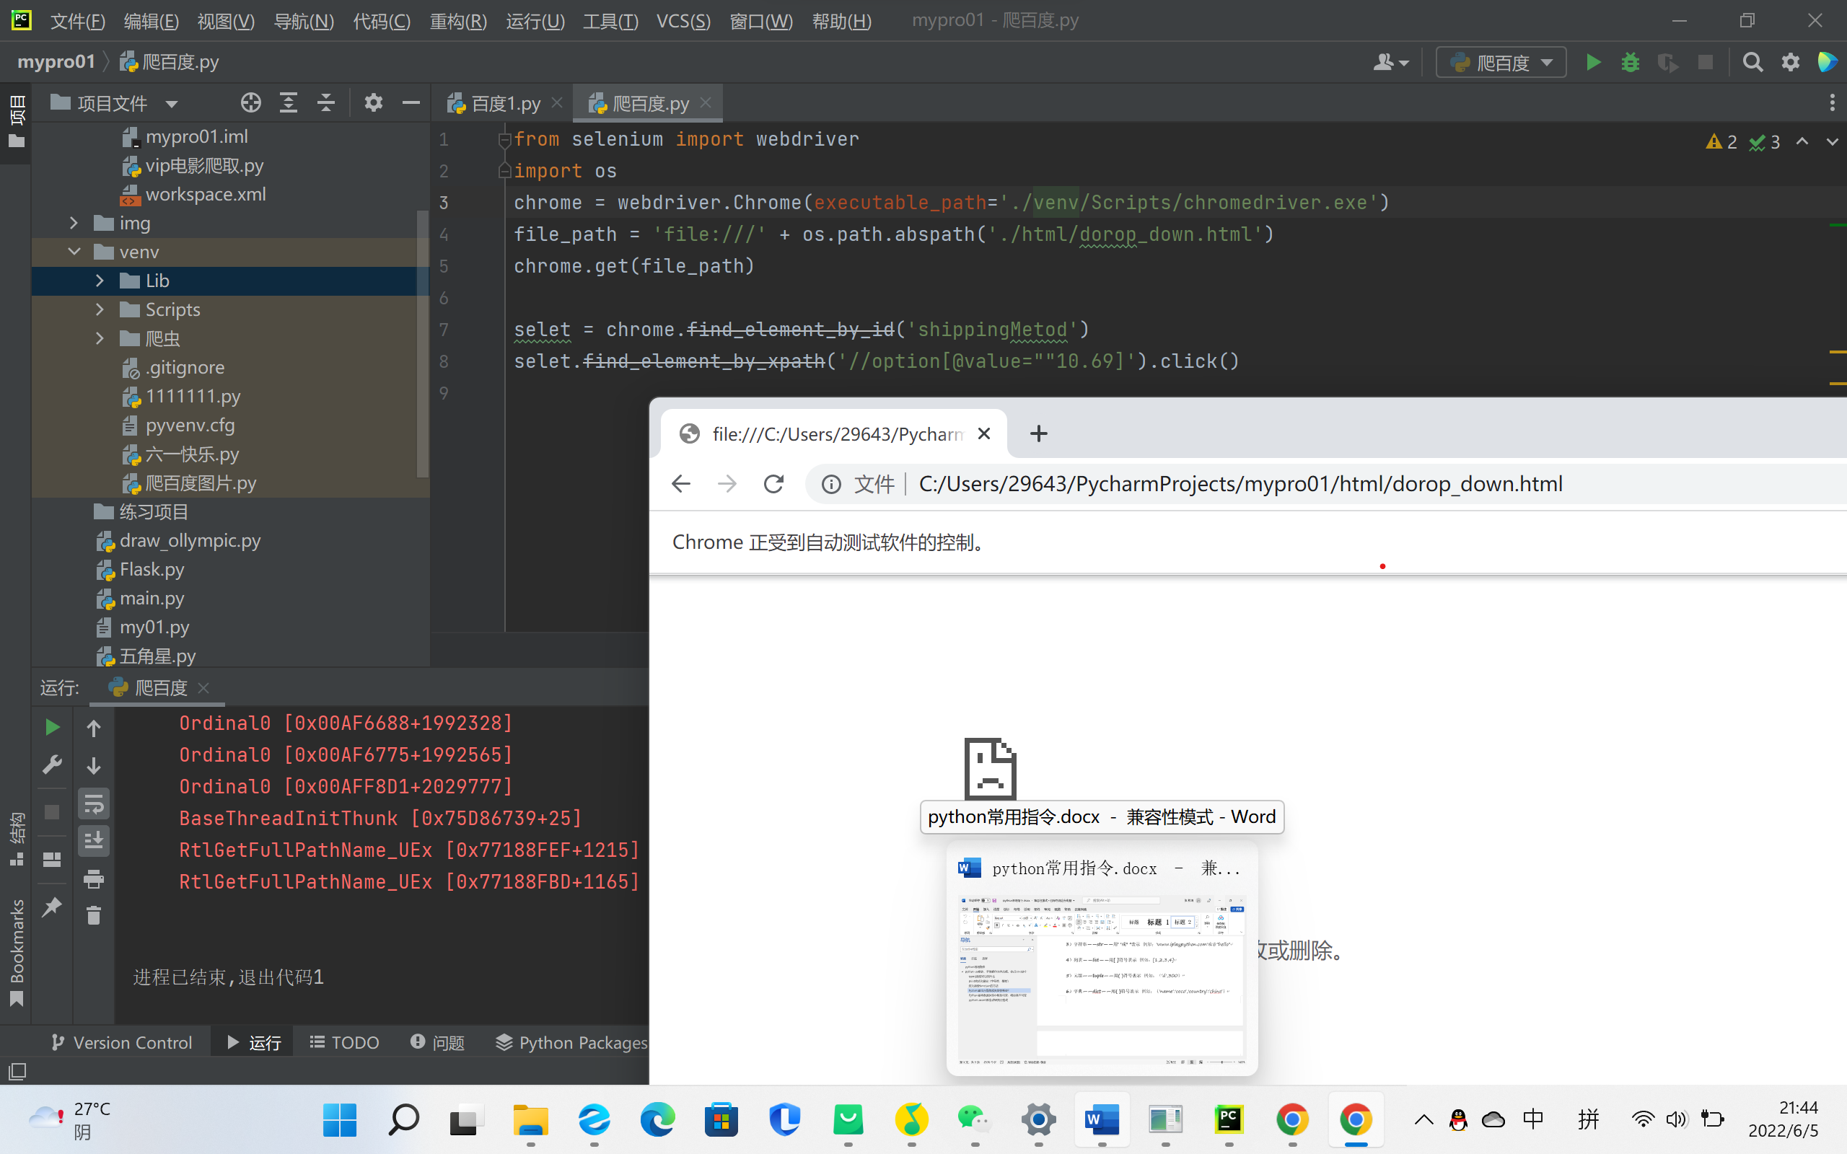Run with coverage shield icon
This screenshot has height=1154, width=1847.
(1667, 62)
